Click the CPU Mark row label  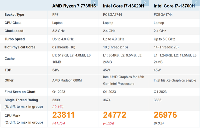pyautogui.click(x=12, y=116)
